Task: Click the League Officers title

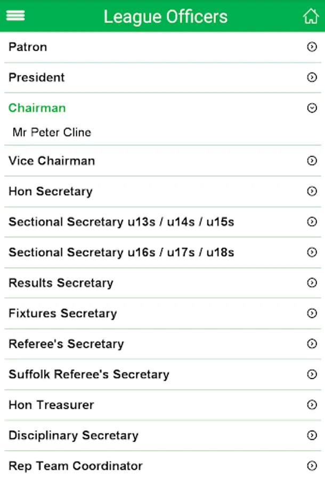Action: pos(165,17)
